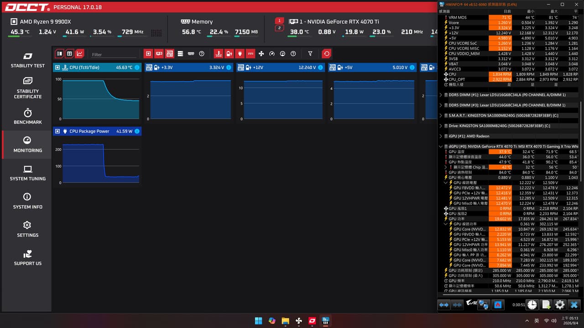Open info for the +5V graph
The image size is (584, 328).
coord(412,67)
